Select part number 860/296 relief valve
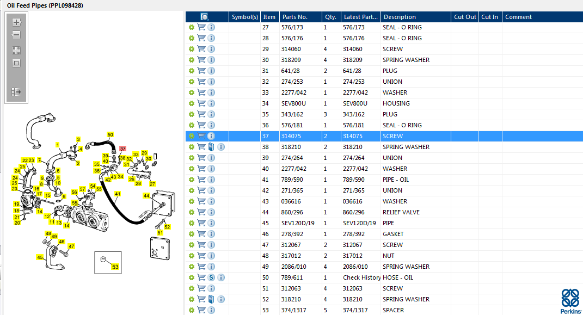Viewport: 583px width, 315px height. 292,212
